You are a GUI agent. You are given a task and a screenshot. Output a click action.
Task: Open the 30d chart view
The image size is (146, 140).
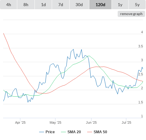pyautogui.click(x=79, y=5)
